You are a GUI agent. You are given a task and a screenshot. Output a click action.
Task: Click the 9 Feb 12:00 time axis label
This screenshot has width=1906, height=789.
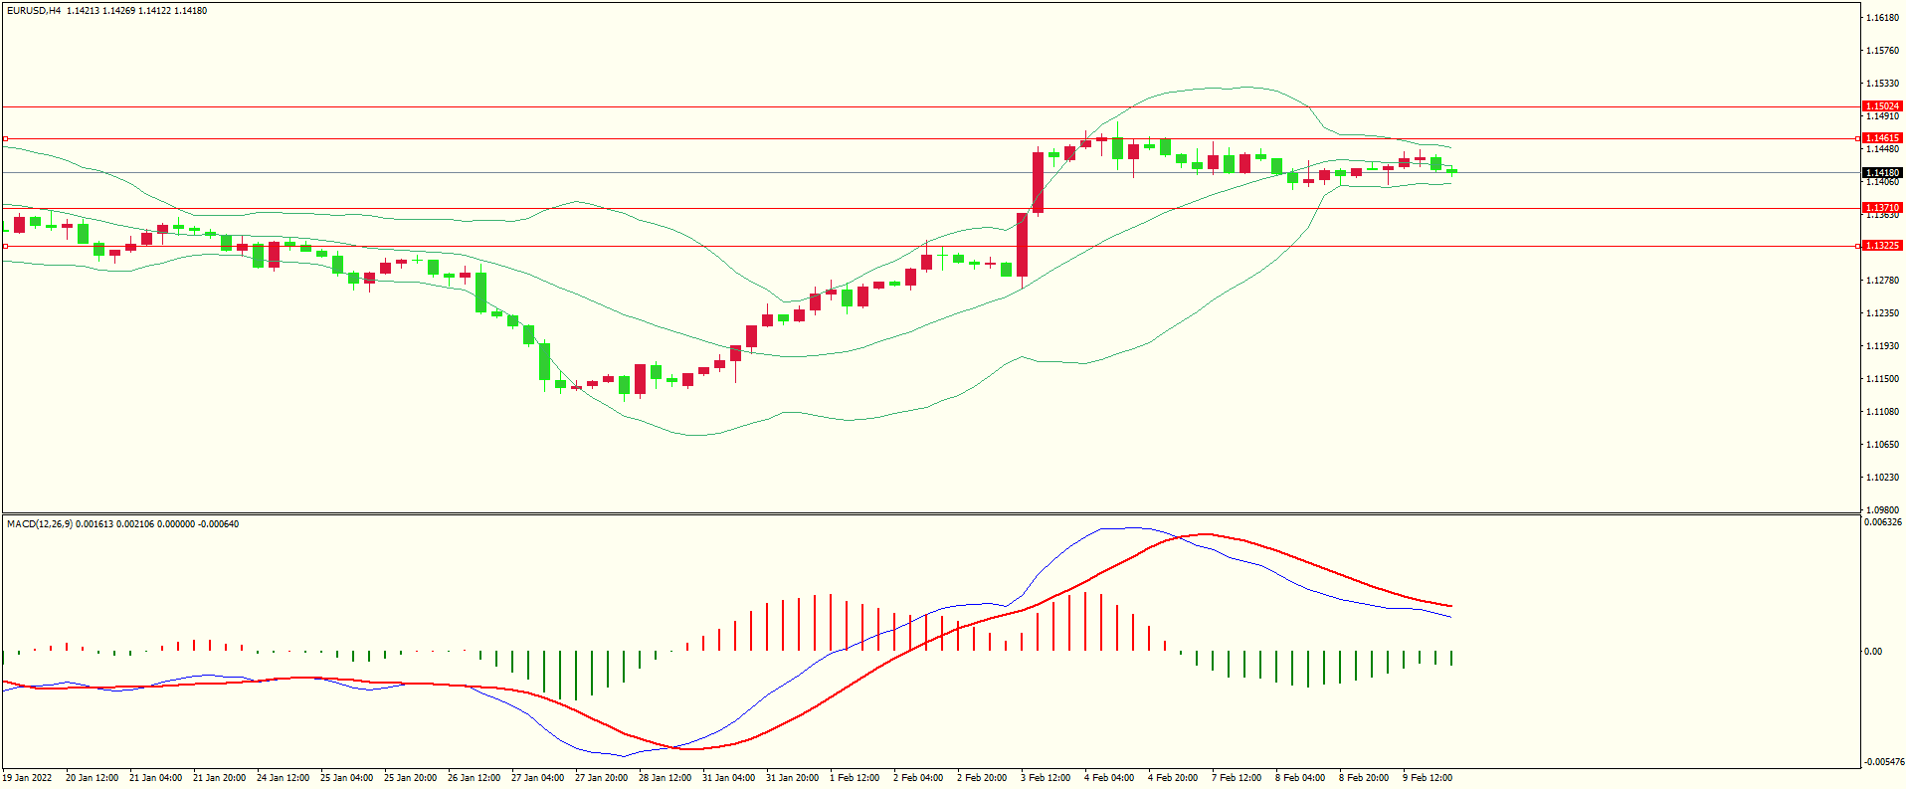pos(1427,778)
